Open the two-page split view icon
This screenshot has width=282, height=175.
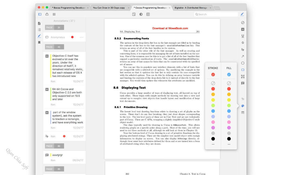(x=148, y=14)
